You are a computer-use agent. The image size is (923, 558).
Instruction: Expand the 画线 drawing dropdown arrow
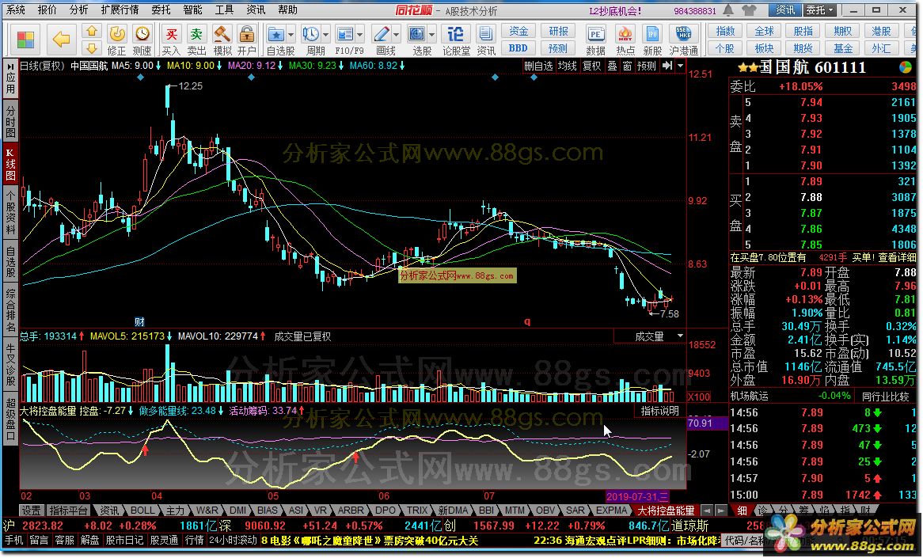click(x=396, y=35)
